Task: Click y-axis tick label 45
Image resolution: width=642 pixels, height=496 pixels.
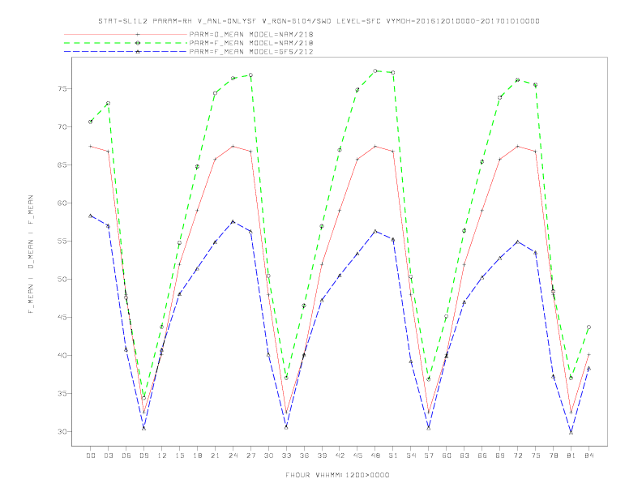Action: tap(62, 317)
